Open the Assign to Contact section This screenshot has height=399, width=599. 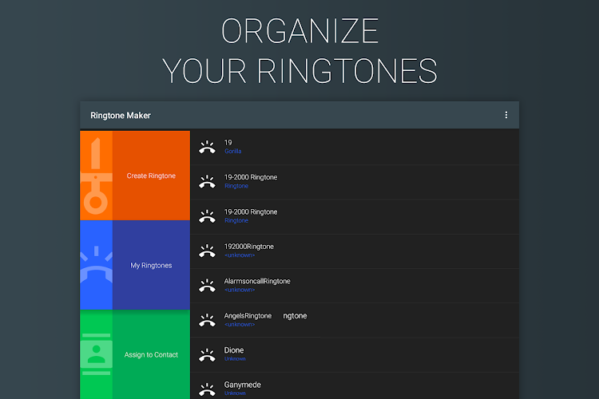click(x=151, y=354)
